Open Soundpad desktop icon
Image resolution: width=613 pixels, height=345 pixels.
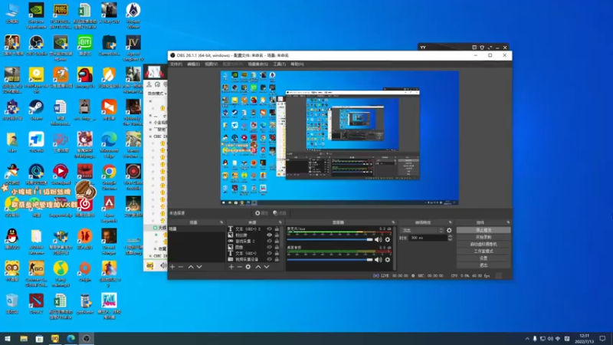coord(61,175)
